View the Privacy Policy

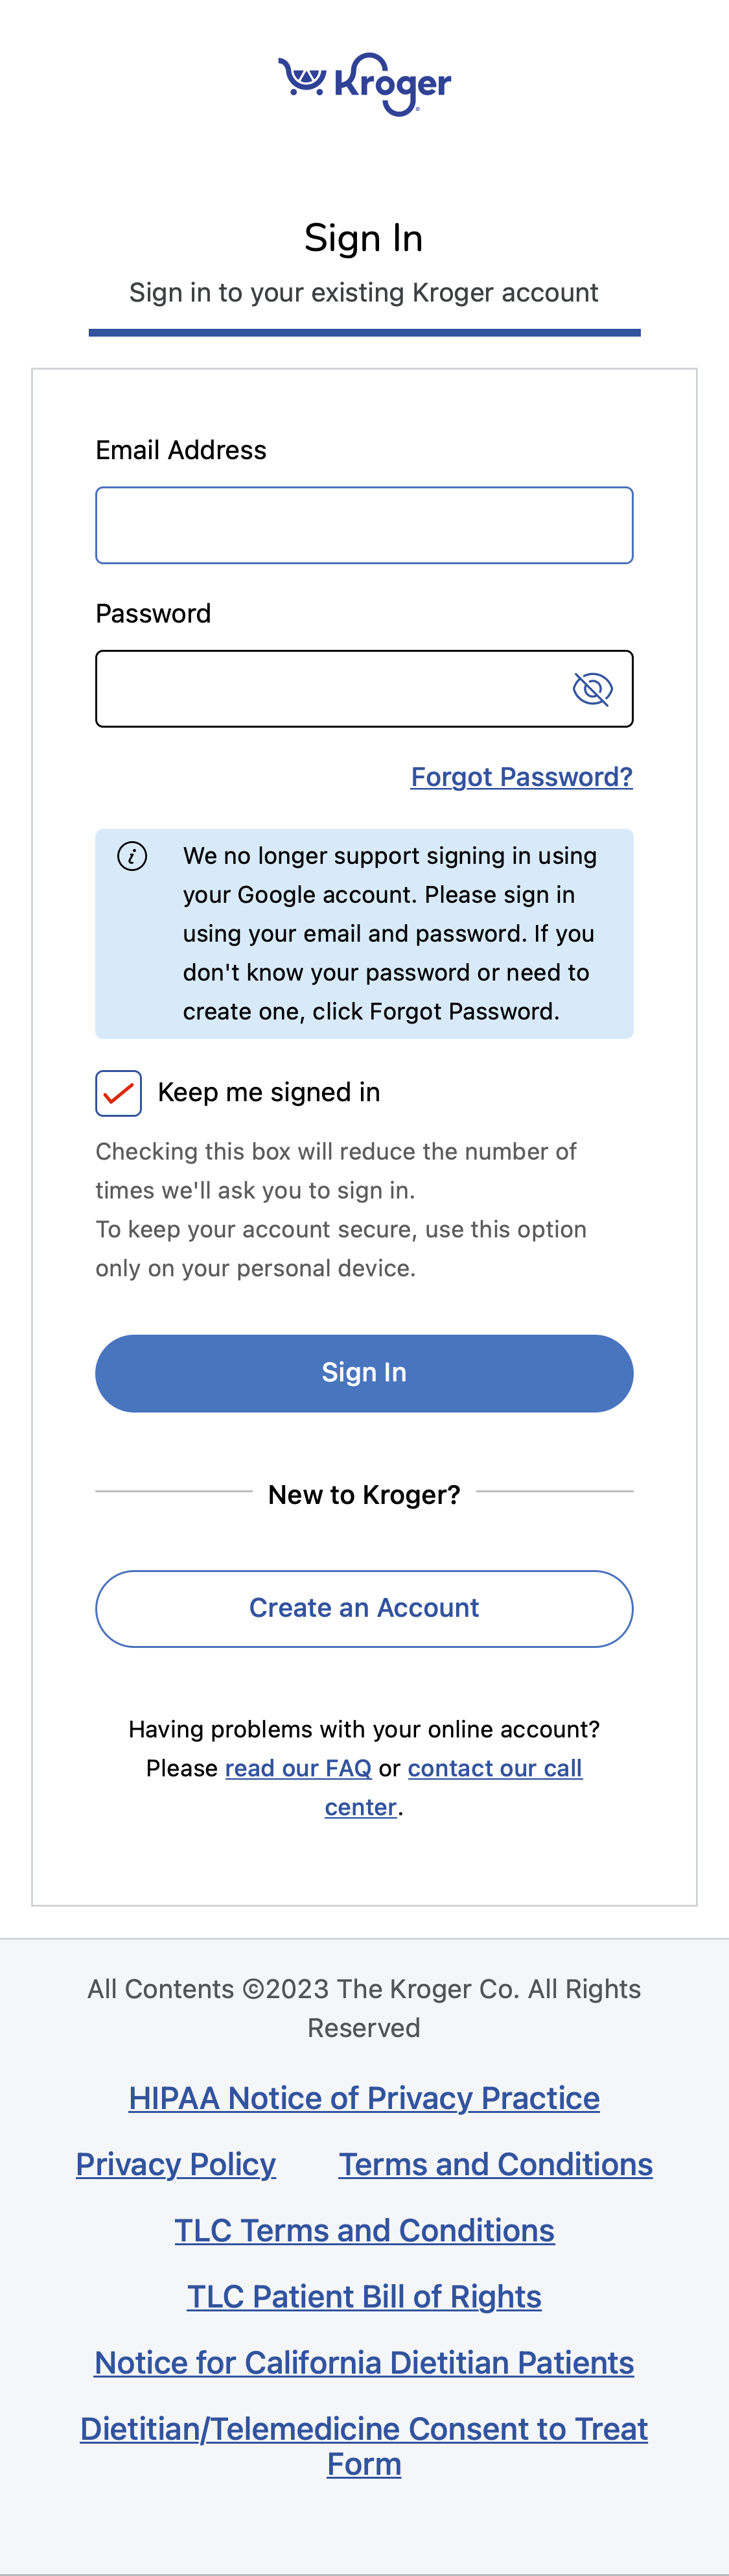176,2163
